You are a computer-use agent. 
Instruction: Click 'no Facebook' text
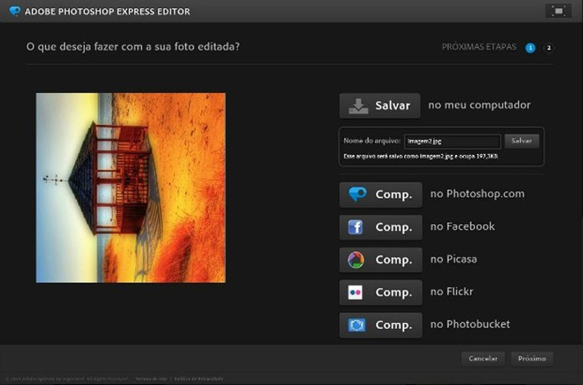click(x=463, y=227)
